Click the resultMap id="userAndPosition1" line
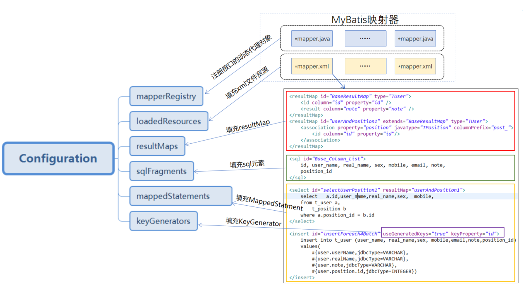This screenshot has height=287, width=523. point(389,121)
